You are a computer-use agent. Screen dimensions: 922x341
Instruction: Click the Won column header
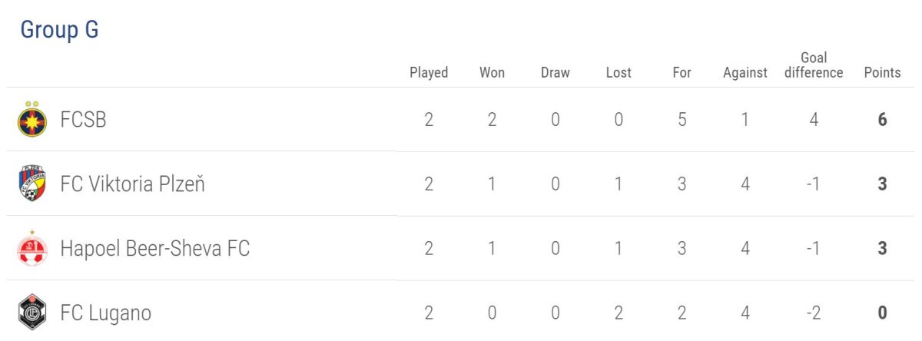coord(492,72)
